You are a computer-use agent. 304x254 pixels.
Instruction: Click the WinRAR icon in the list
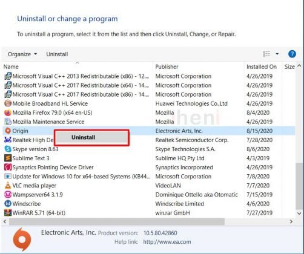coord(8,213)
